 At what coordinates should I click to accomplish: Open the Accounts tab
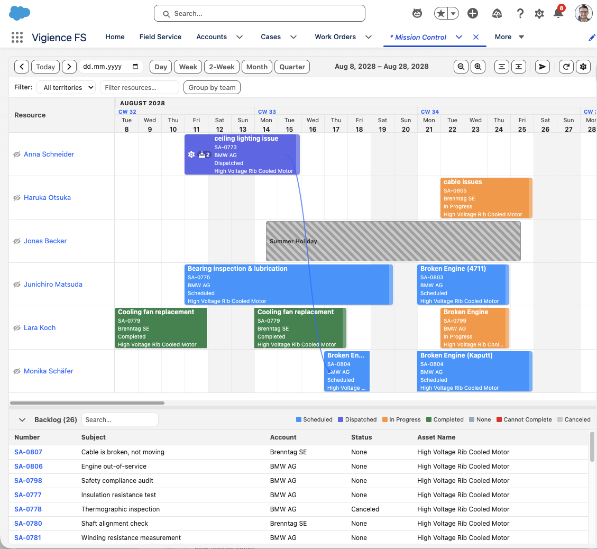(212, 37)
